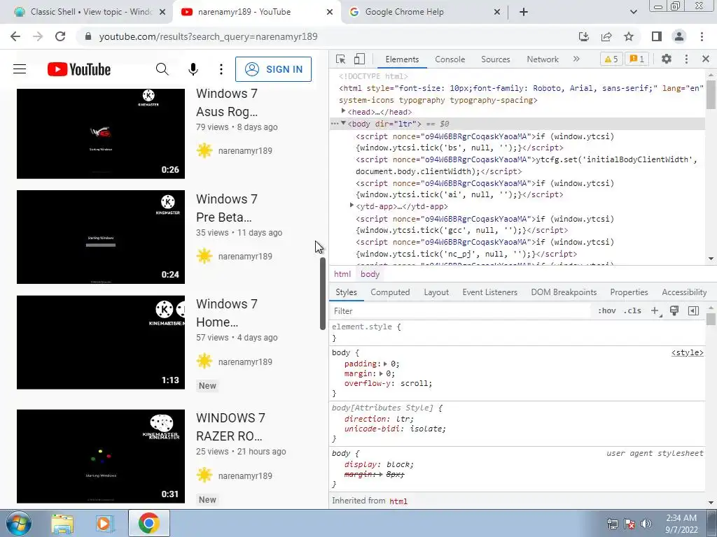Open Properties tab

pos(629,292)
